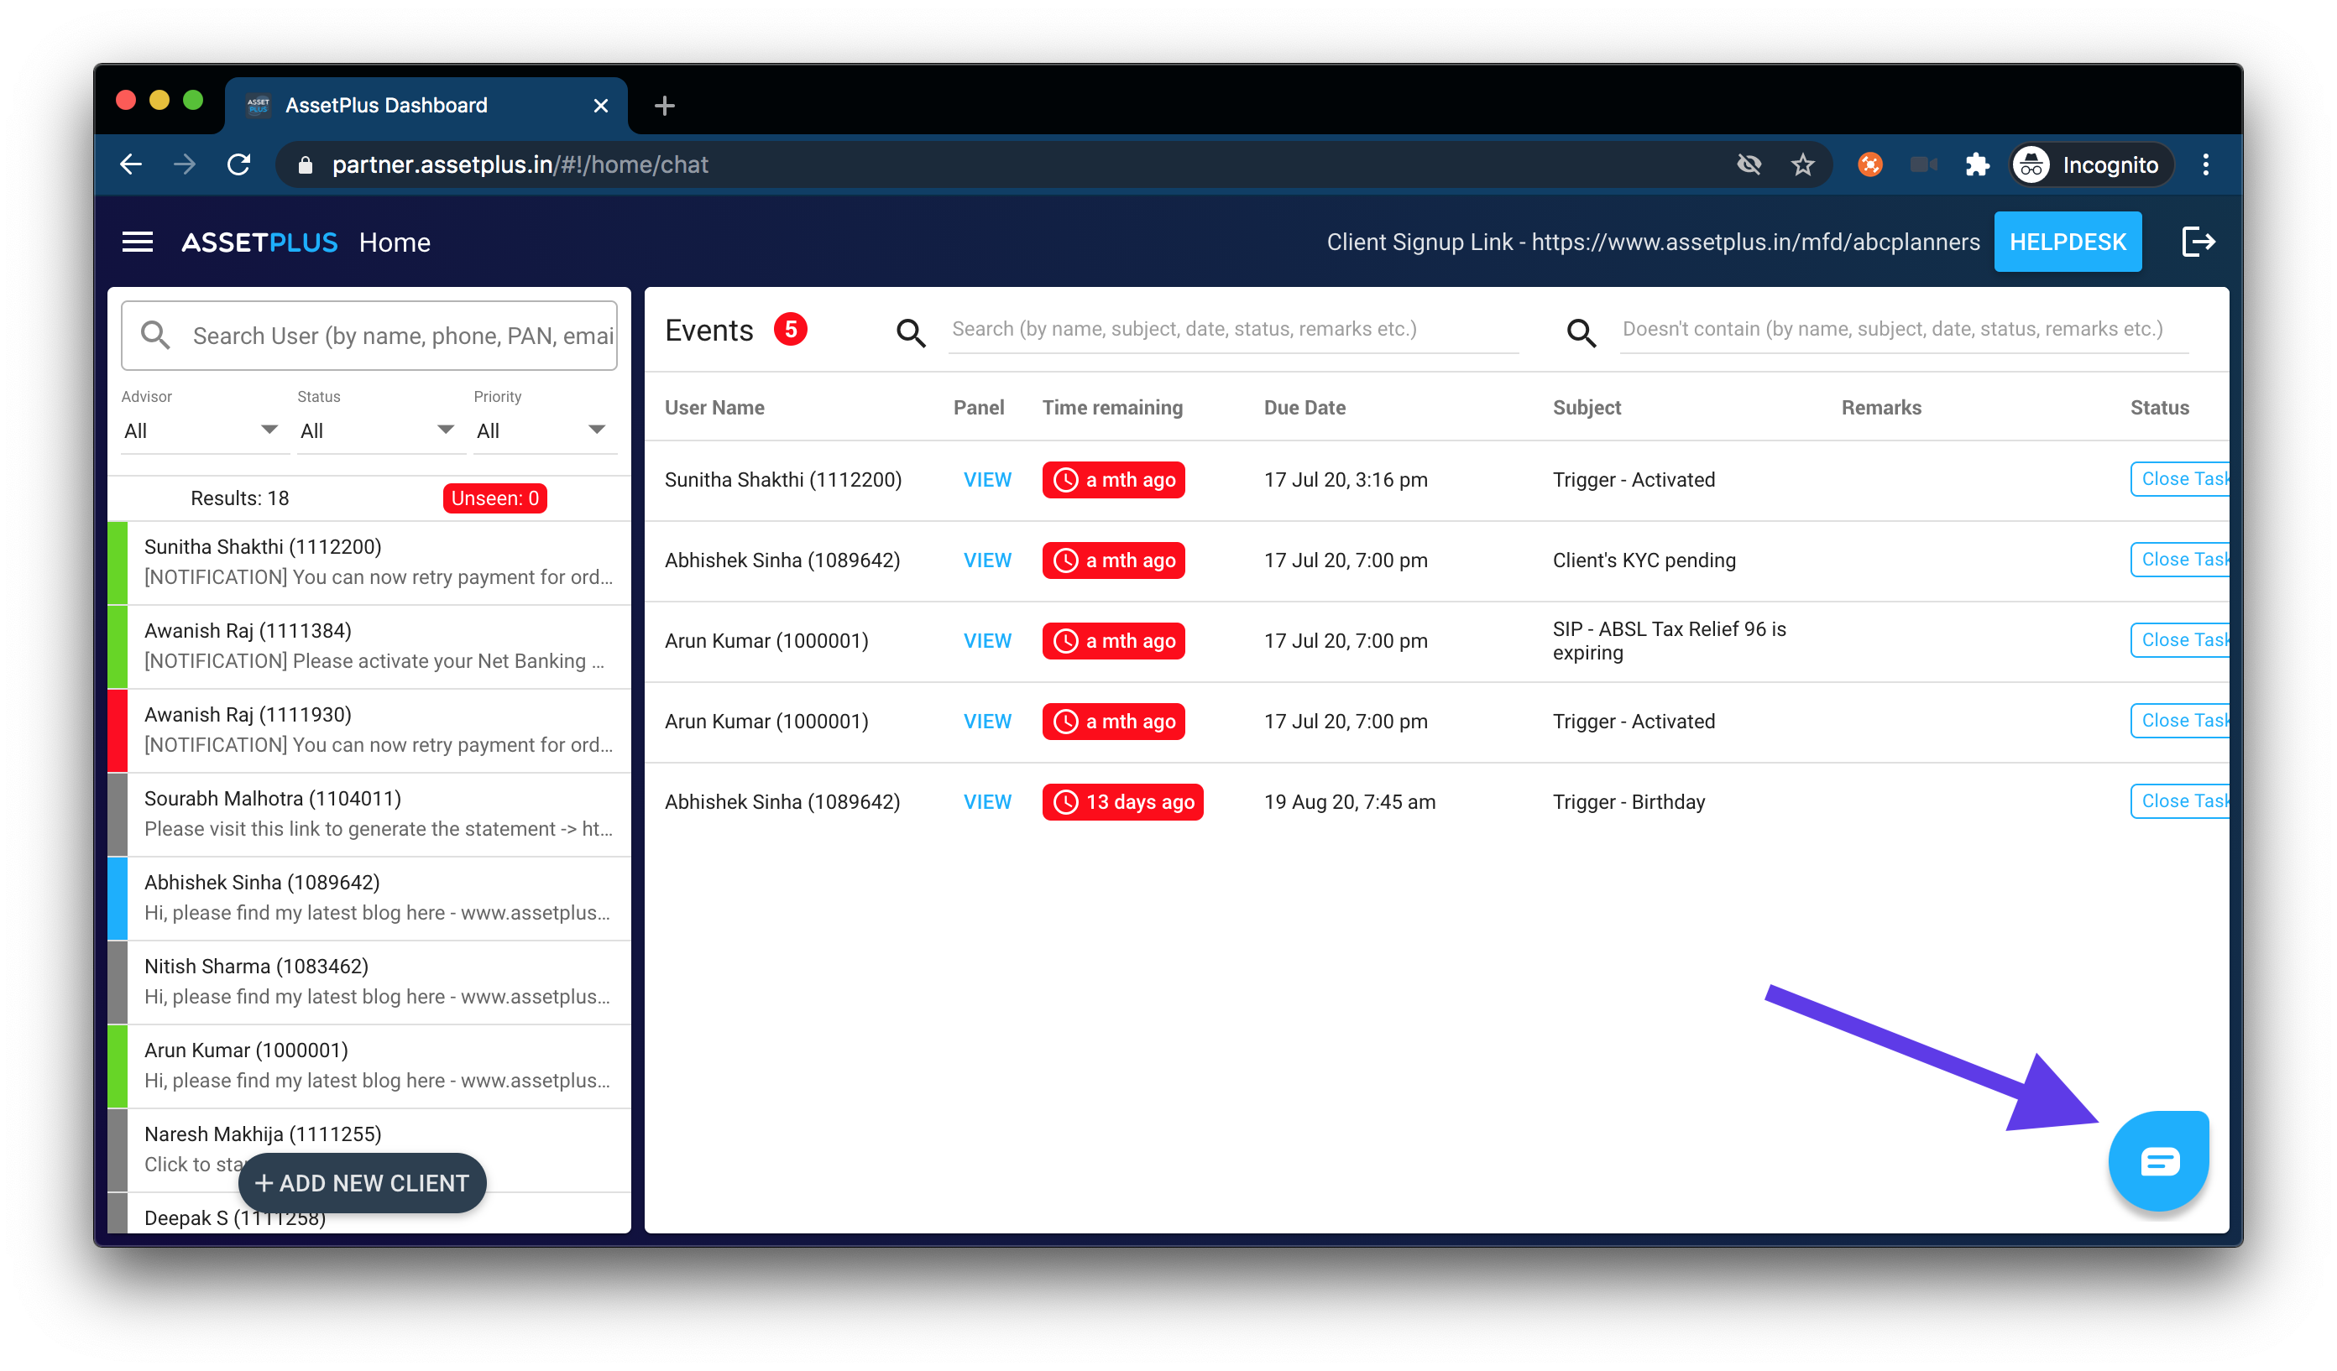Viewport: 2337px width, 1371px height.
Task: Open the floating chat support bubble
Action: coord(2158,1160)
